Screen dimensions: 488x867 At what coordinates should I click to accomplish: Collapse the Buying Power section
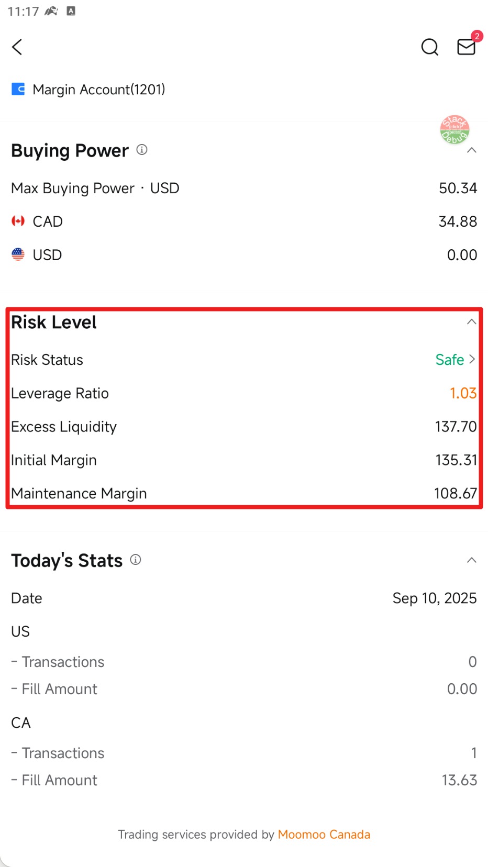pyautogui.click(x=471, y=151)
